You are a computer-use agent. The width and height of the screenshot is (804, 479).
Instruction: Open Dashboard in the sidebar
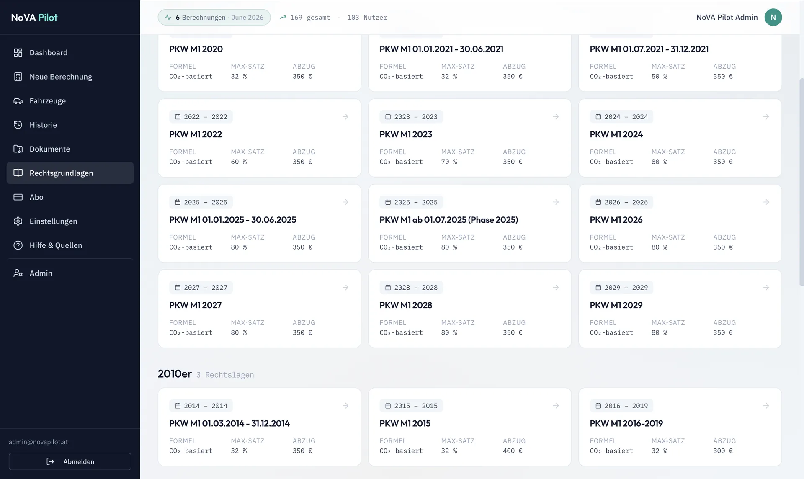(x=70, y=53)
